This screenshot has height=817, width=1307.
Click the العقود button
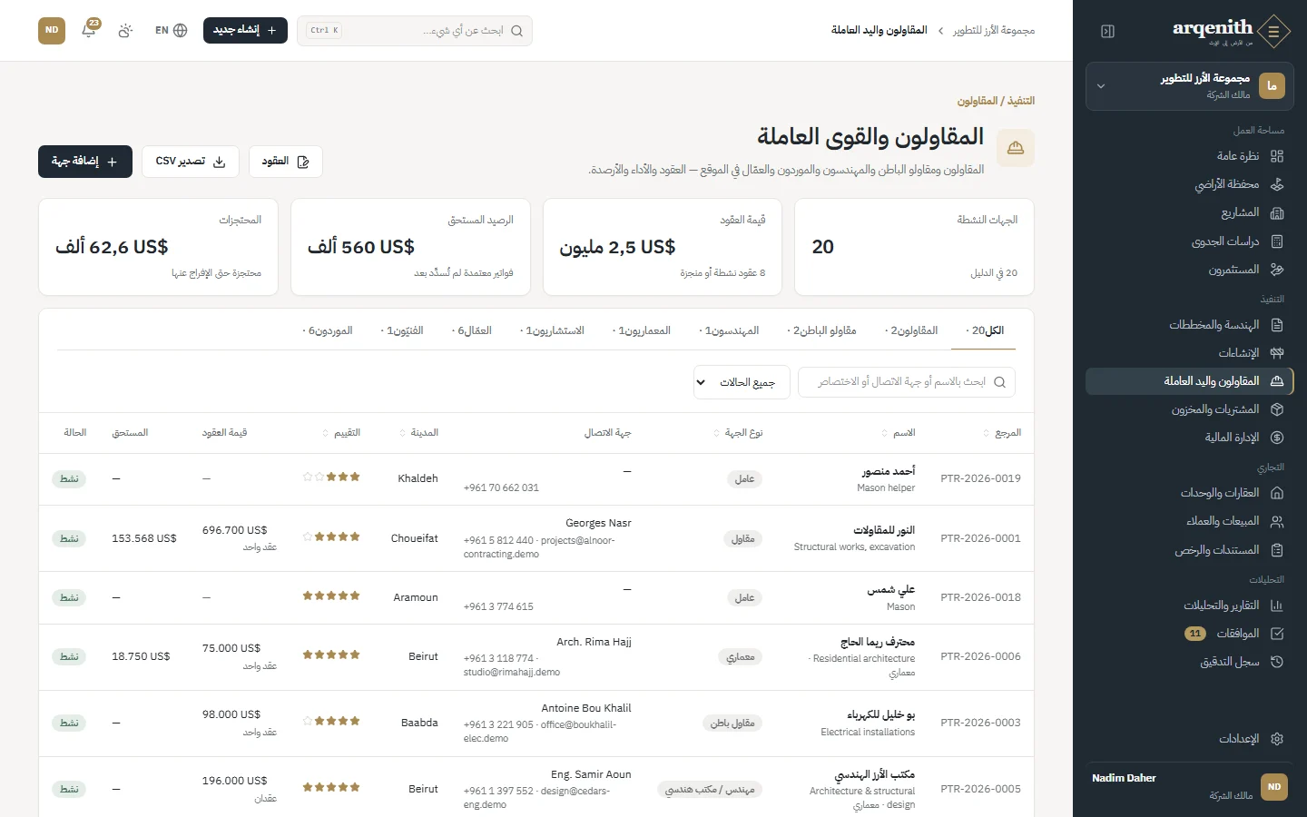(x=286, y=162)
